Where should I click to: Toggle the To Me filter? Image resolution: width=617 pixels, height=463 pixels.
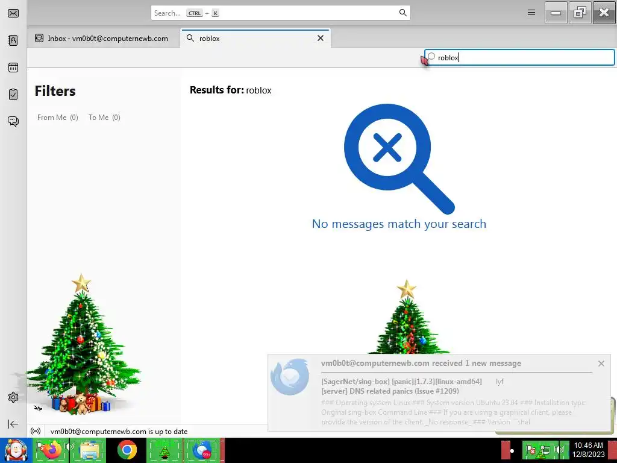pos(104,118)
